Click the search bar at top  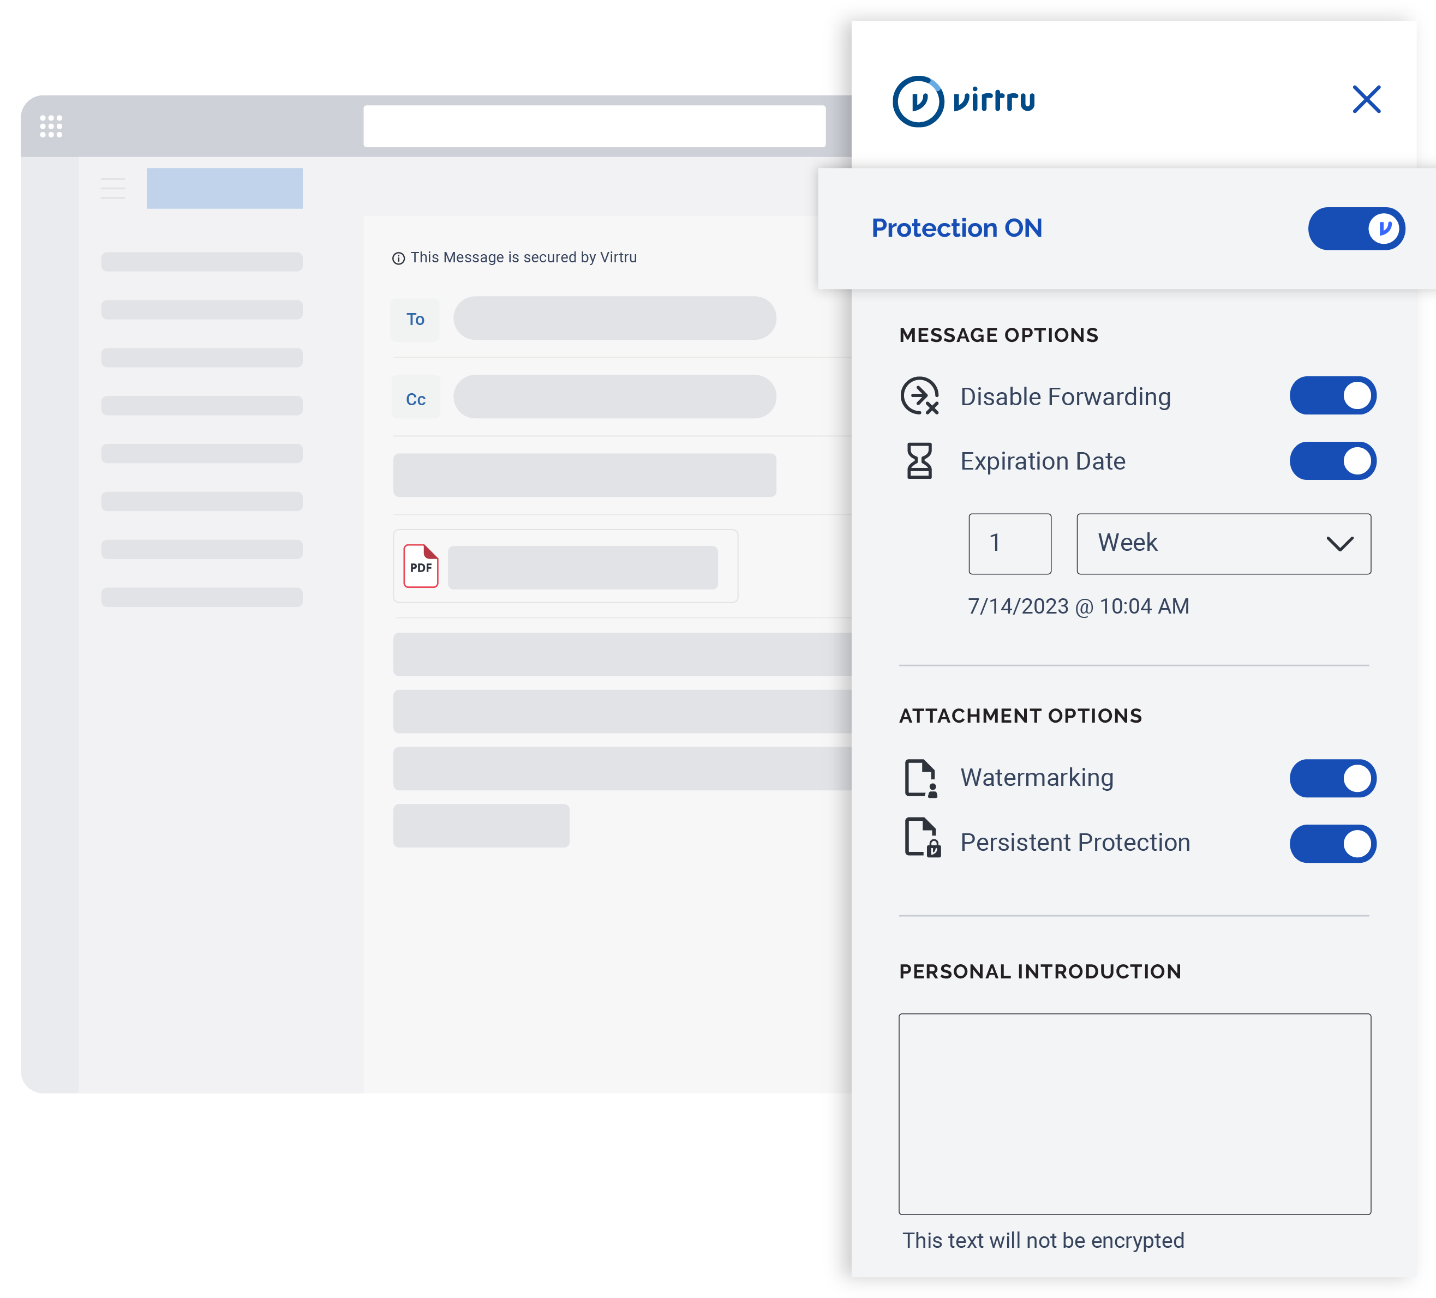[x=594, y=126]
